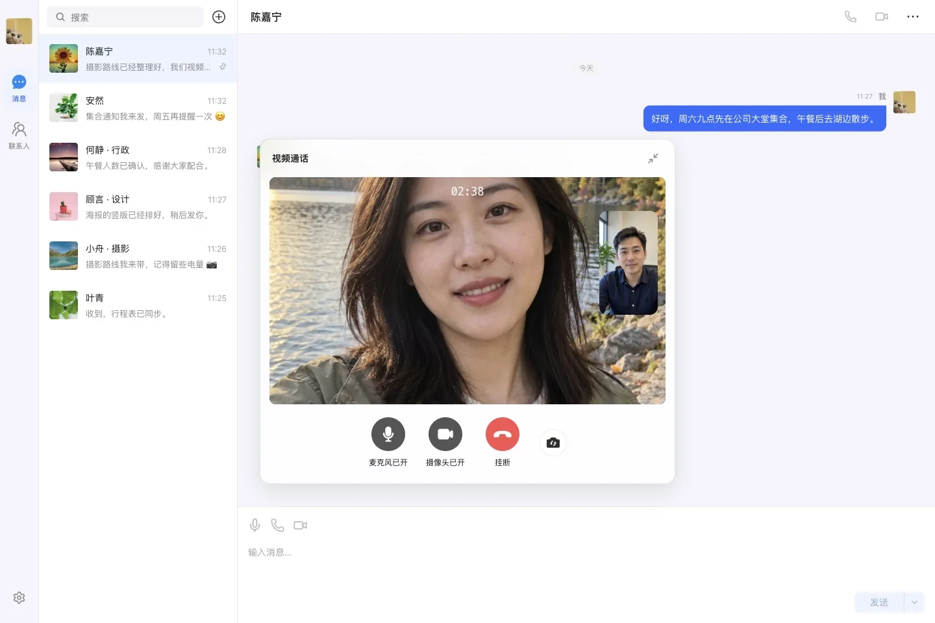Open the more options ellipsis menu
This screenshot has height=623, width=935.
(x=913, y=17)
